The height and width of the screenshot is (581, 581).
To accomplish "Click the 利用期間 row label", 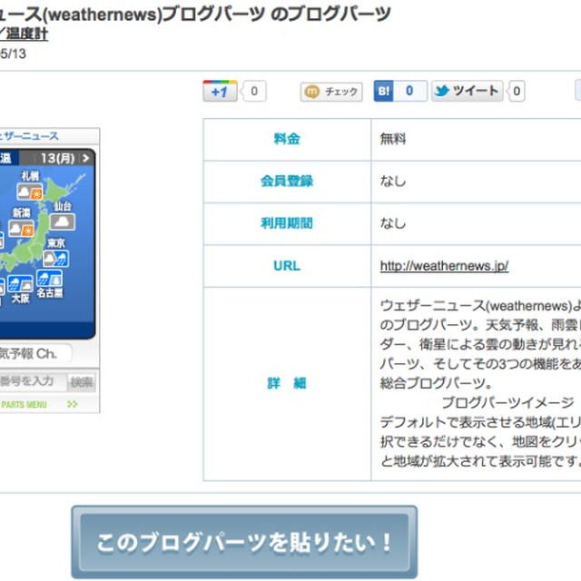I will pyautogui.click(x=287, y=223).
